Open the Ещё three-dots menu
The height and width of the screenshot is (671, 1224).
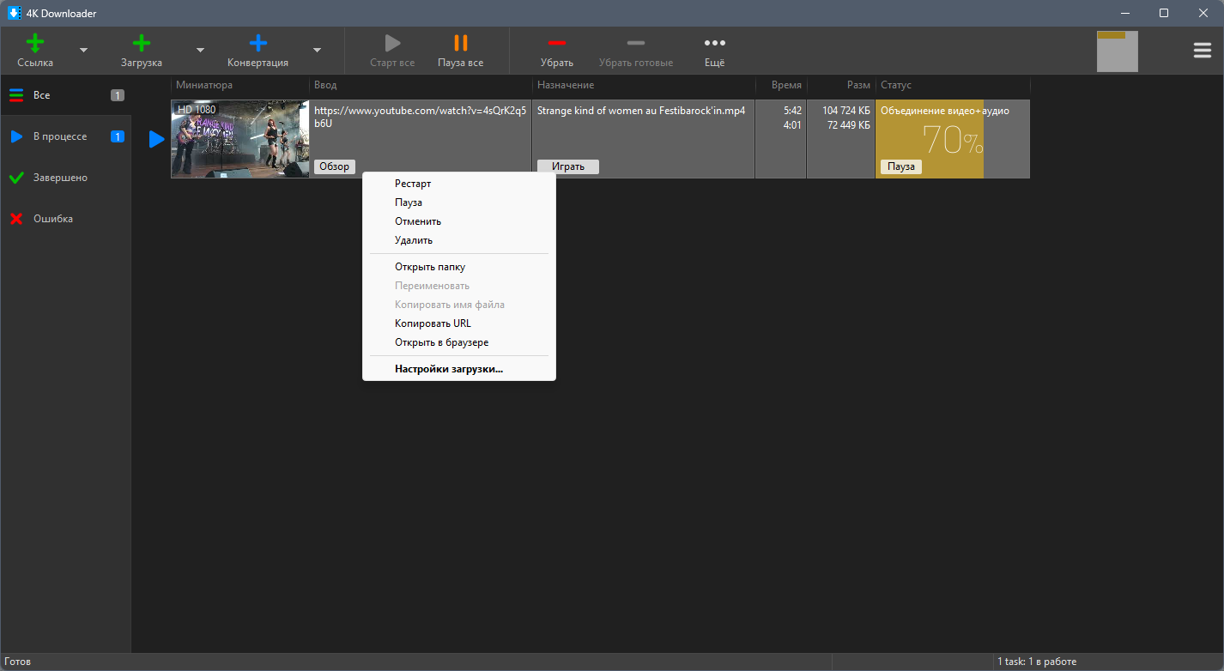coord(714,43)
